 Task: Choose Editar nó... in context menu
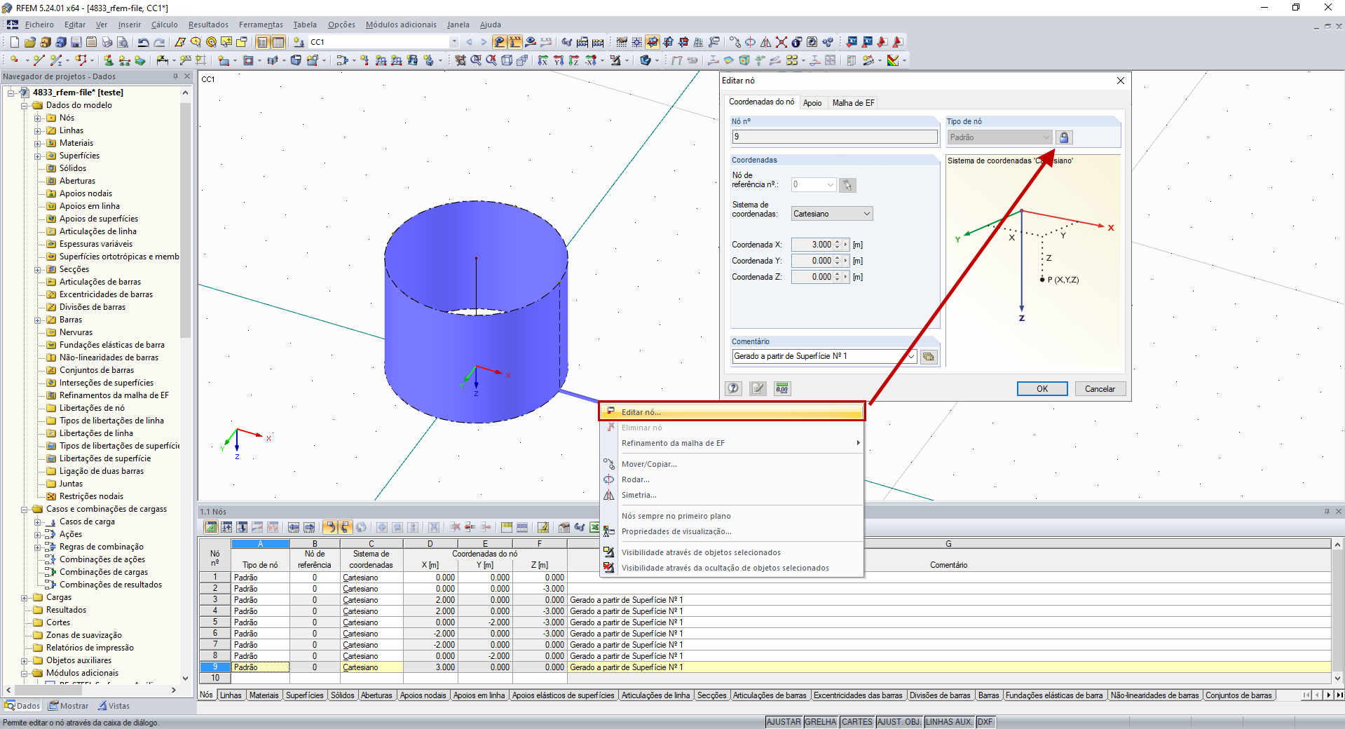click(732, 412)
